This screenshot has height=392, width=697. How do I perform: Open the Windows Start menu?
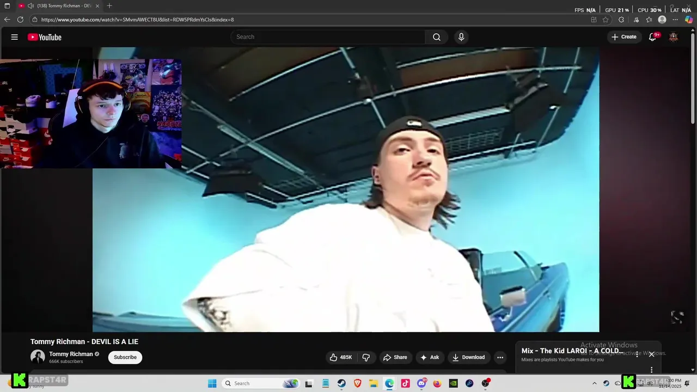pos(212,383)
